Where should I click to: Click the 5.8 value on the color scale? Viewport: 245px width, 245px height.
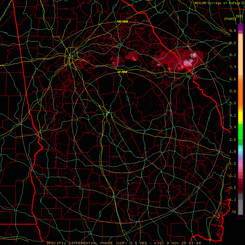[x=233, y=91]
